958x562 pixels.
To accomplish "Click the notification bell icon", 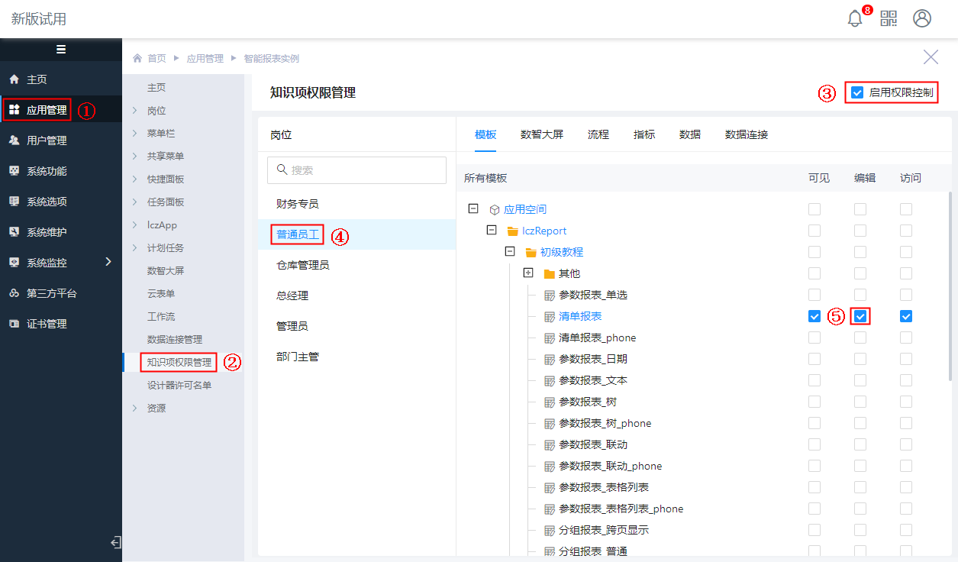I will click(x=855, y=19).
